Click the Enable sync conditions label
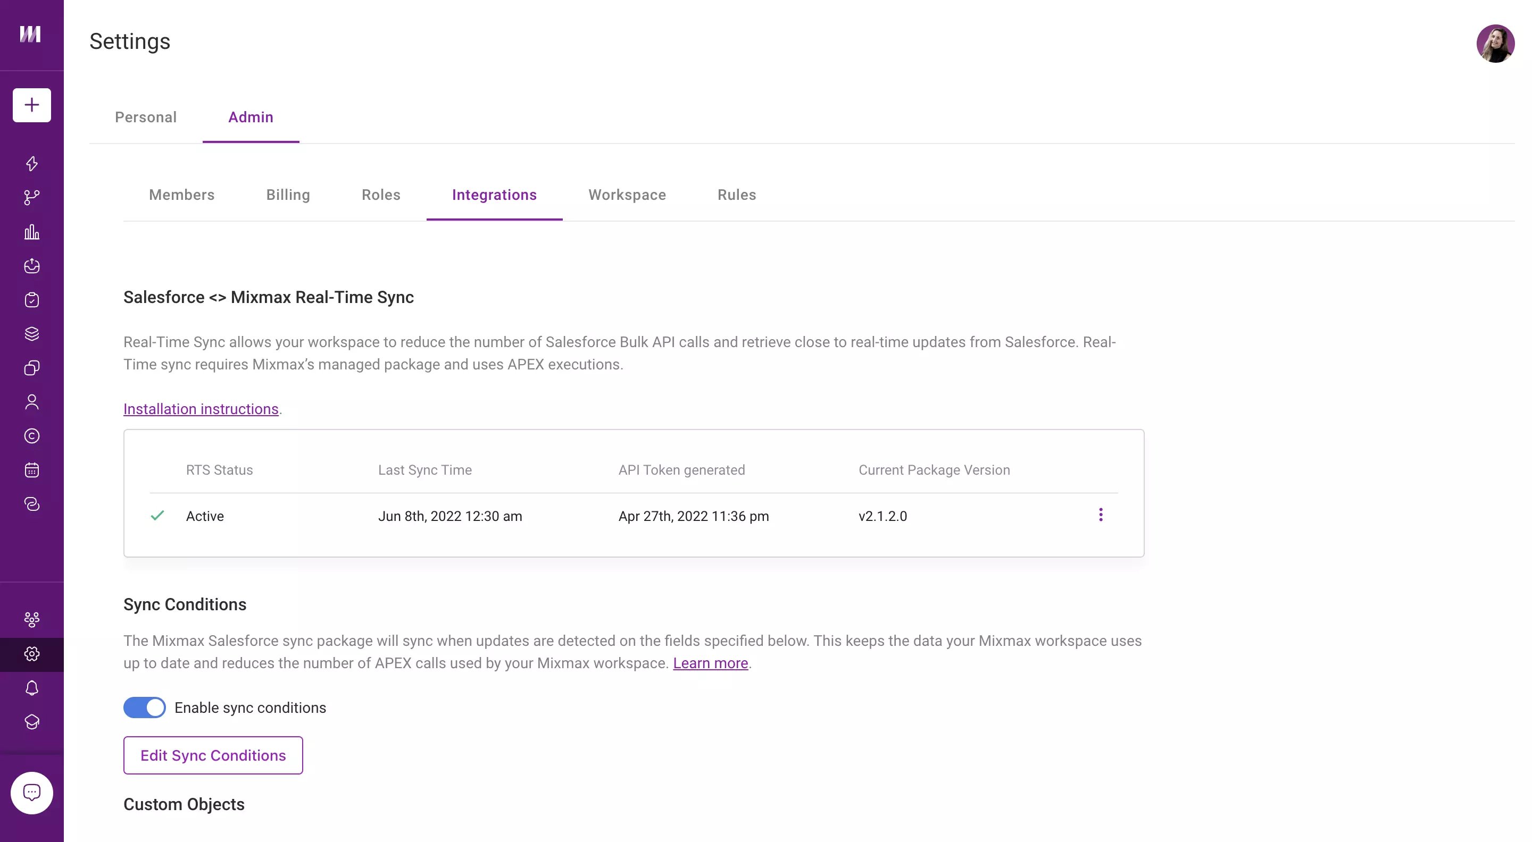The image size is (1532, 842). [x=250, y=708]
